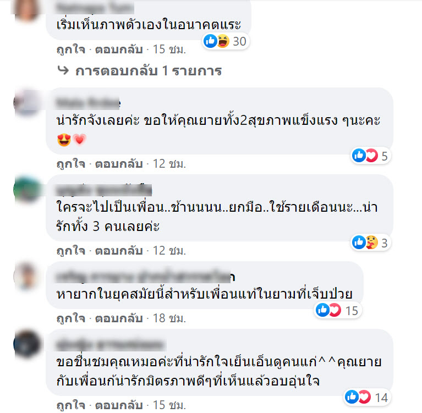The image size is (422, 413).
Task: Click the like-and-heart reaction badge showing 5
Action: point(371,156)
